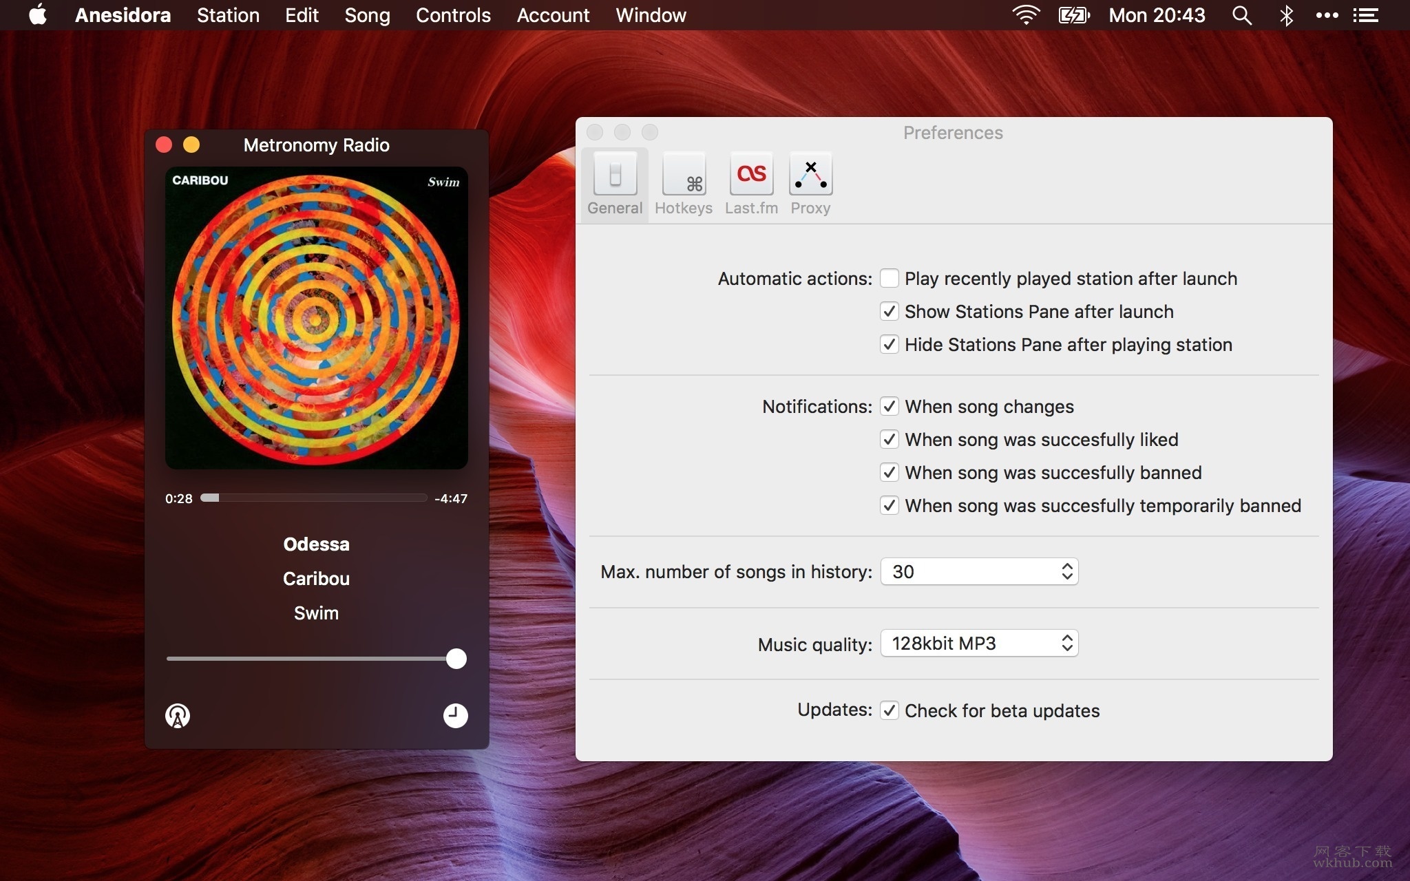Viewport: 1410px width, 881px height.
Task: Open the Window menu
Action: [x=651, y=15]
